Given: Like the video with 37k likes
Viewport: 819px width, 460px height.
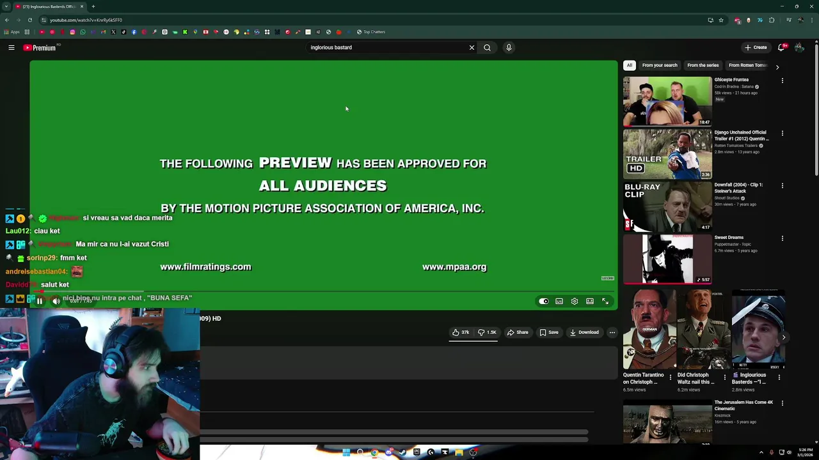Looking at the screenshot, I should point(461,332).
